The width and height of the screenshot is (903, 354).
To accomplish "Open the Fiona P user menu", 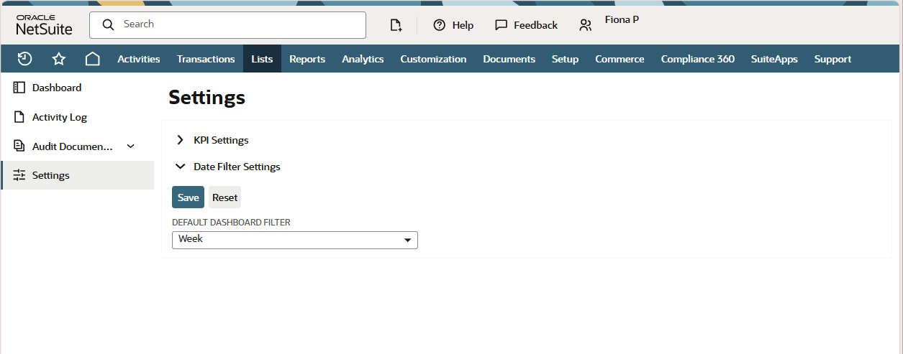I will coord(622,20).
